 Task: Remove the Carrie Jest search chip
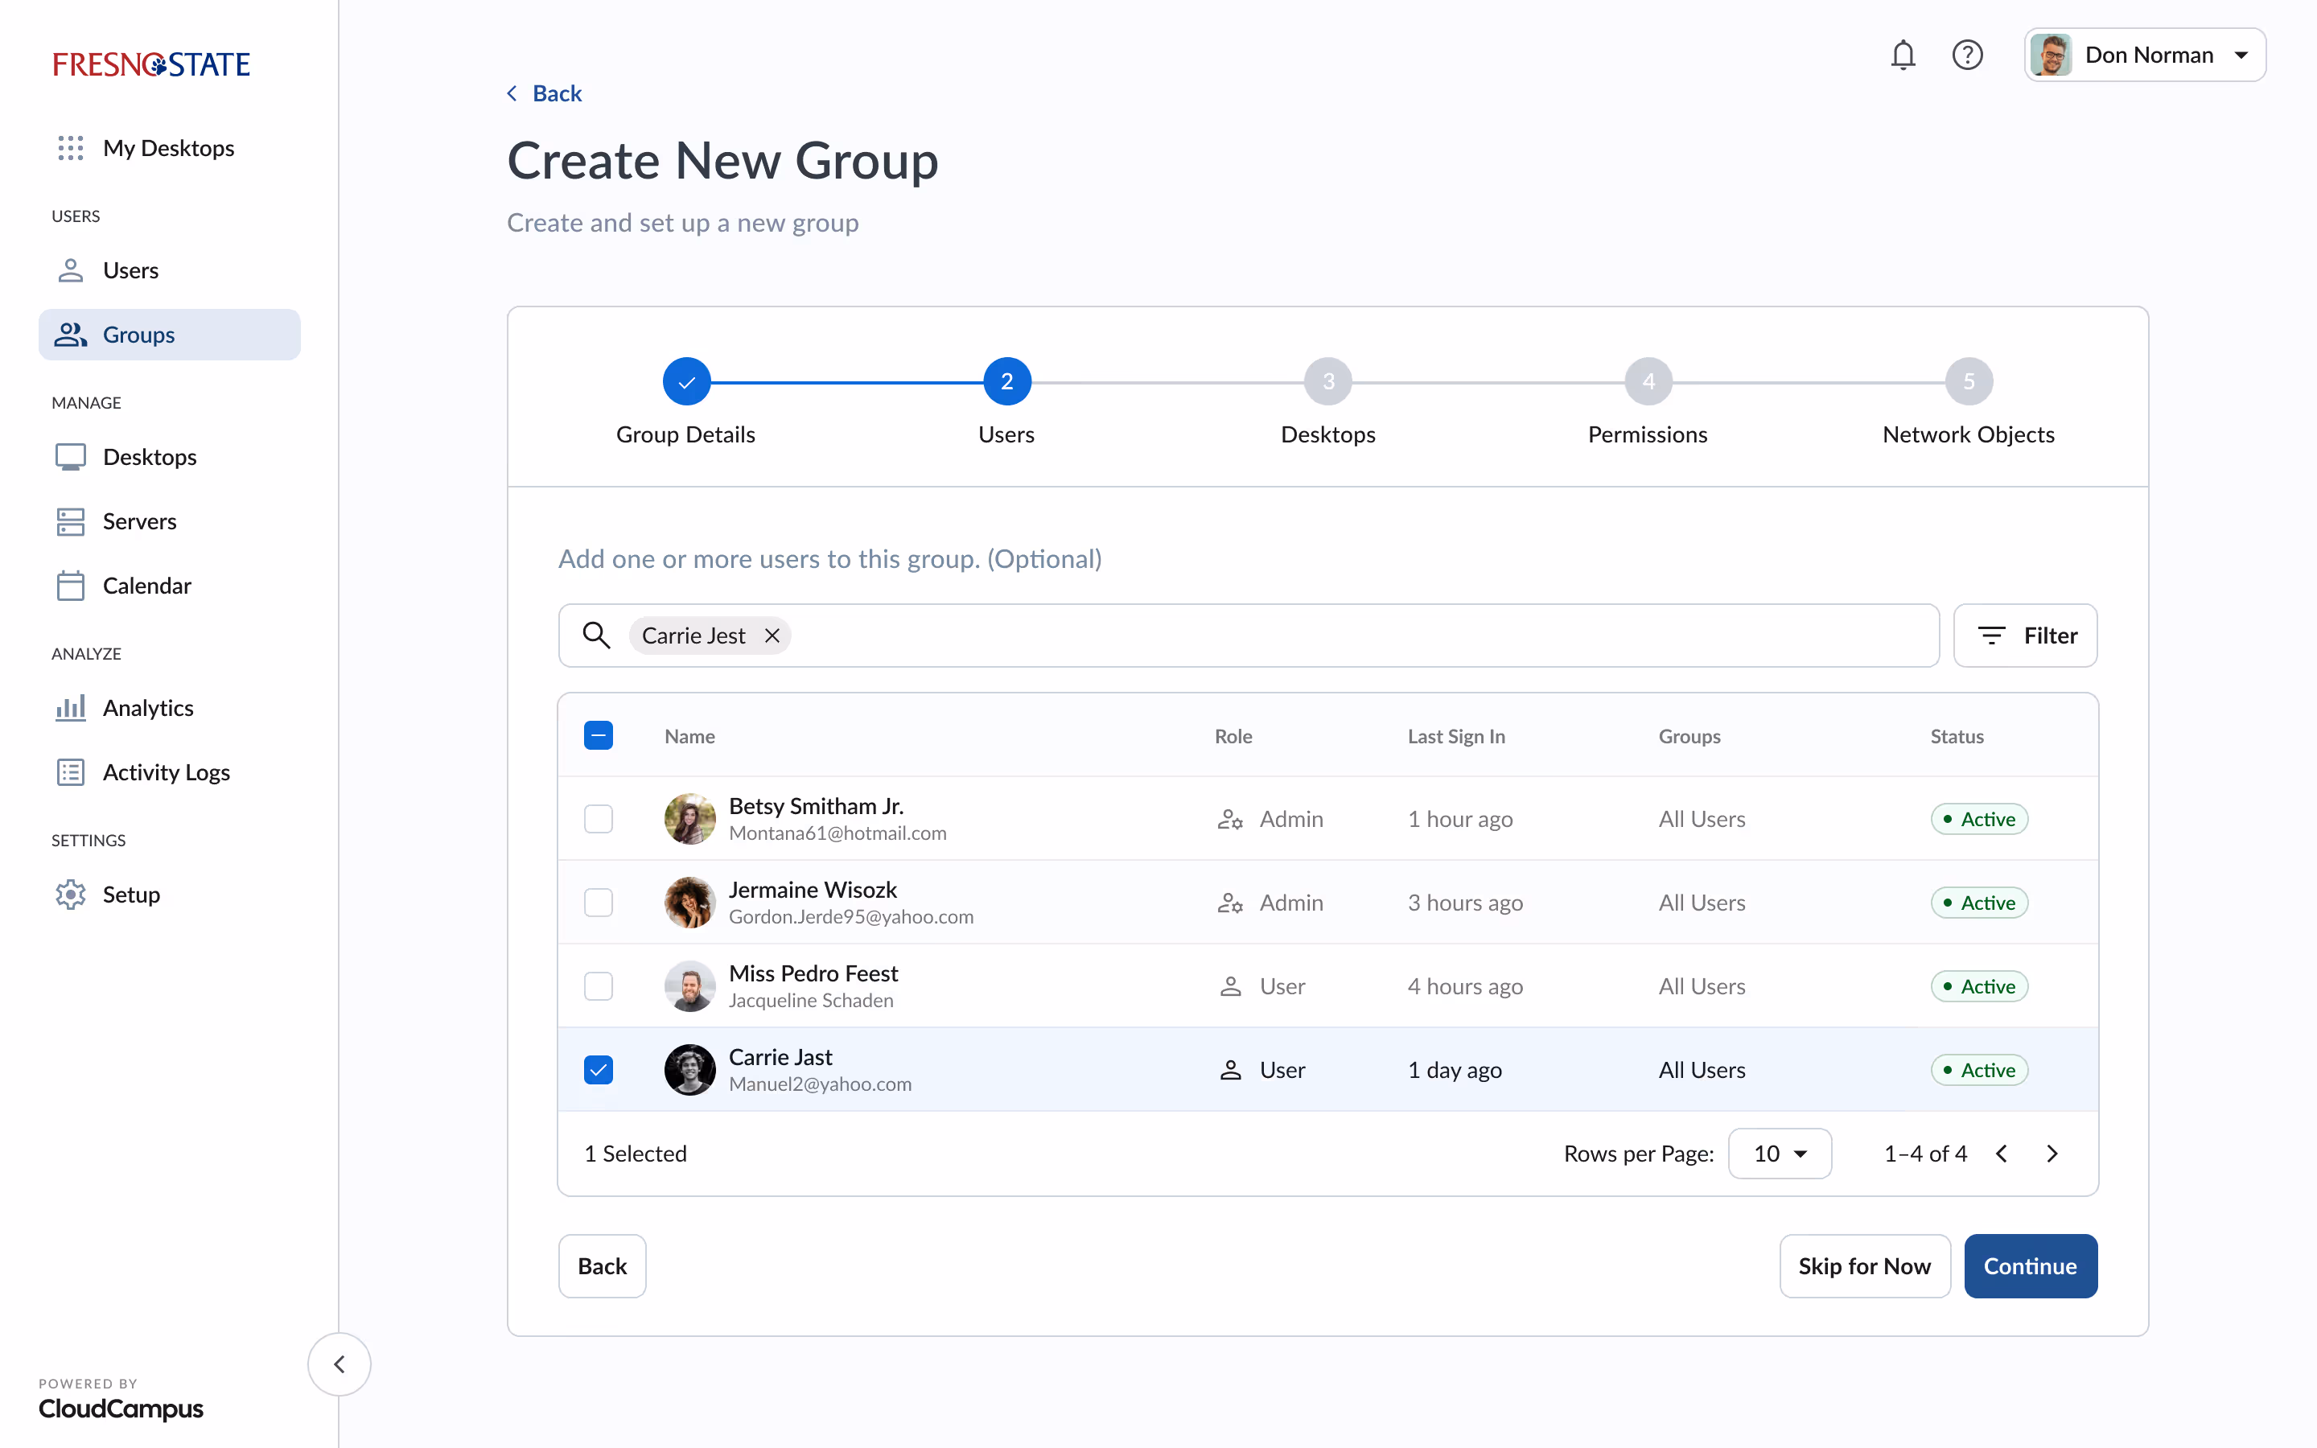pos(772,635)
